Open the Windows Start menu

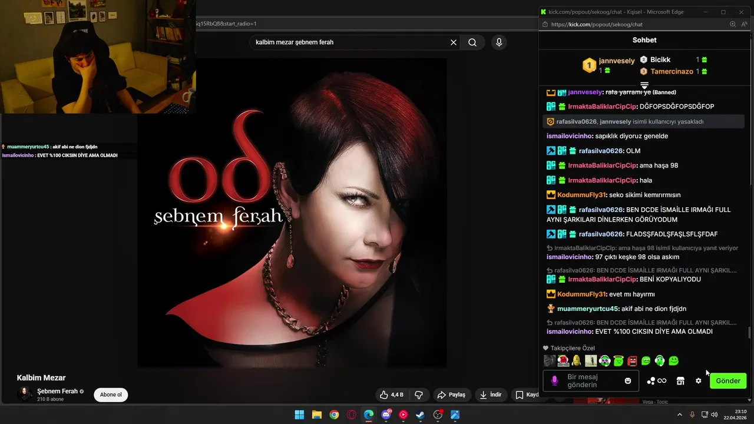(299, 415)
